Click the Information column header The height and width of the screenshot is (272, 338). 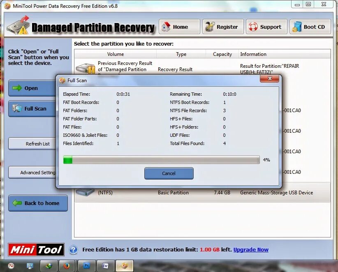coord(285,54)
